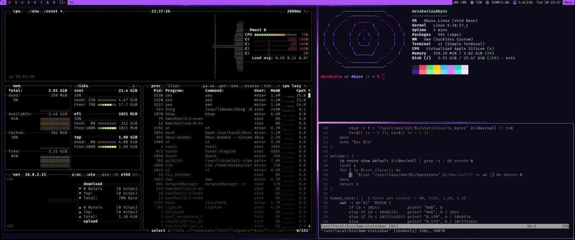575x240 pixels.
Task: Click the shell prompt cursor after $
Action: pos(383,76)
